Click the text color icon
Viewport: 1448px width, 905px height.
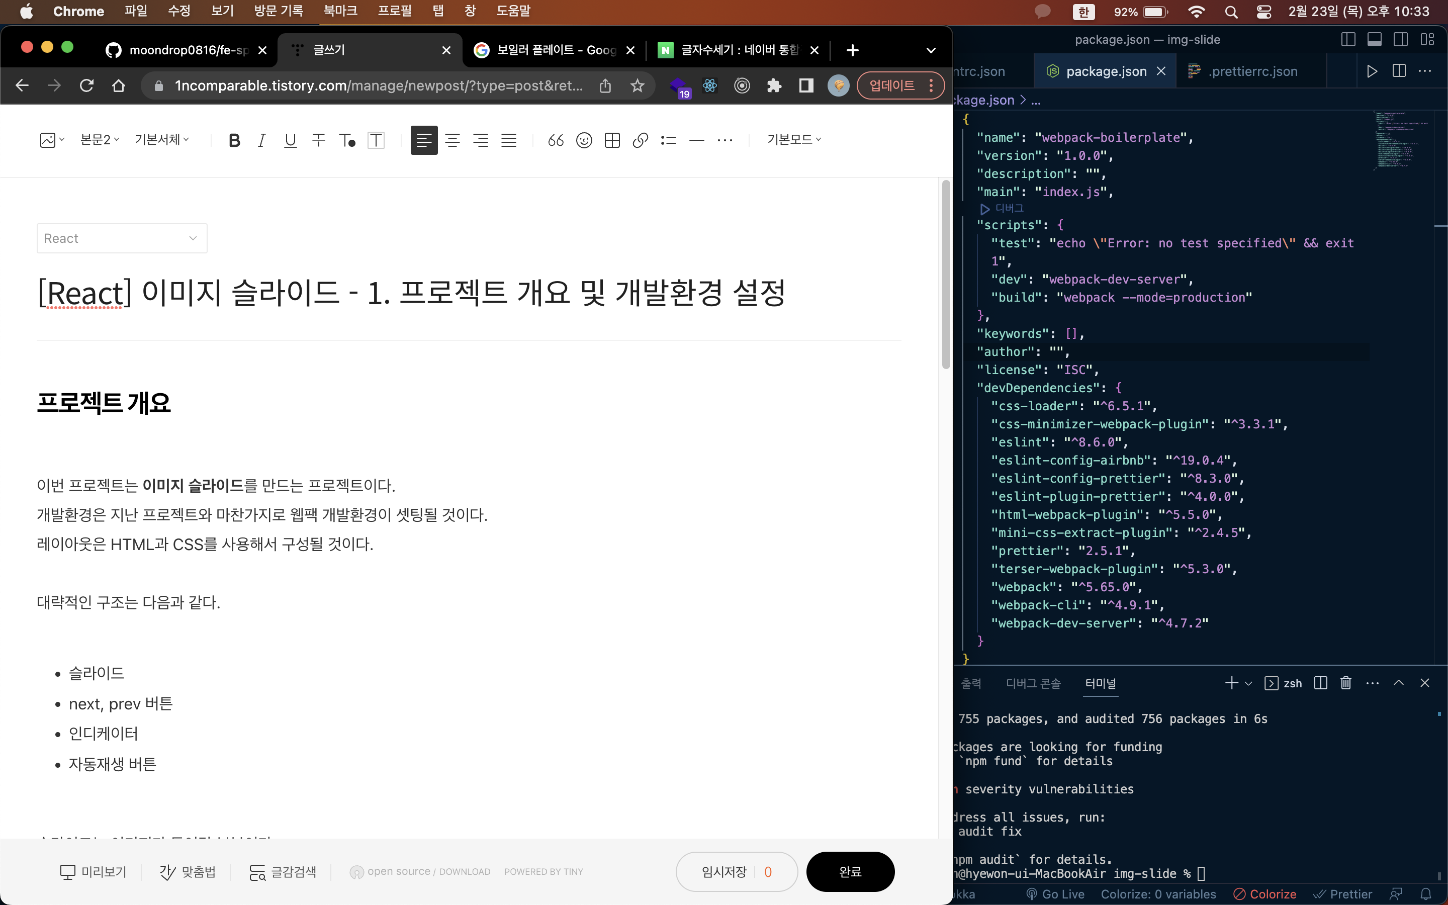pyautogui.click(x=347, y=140)
